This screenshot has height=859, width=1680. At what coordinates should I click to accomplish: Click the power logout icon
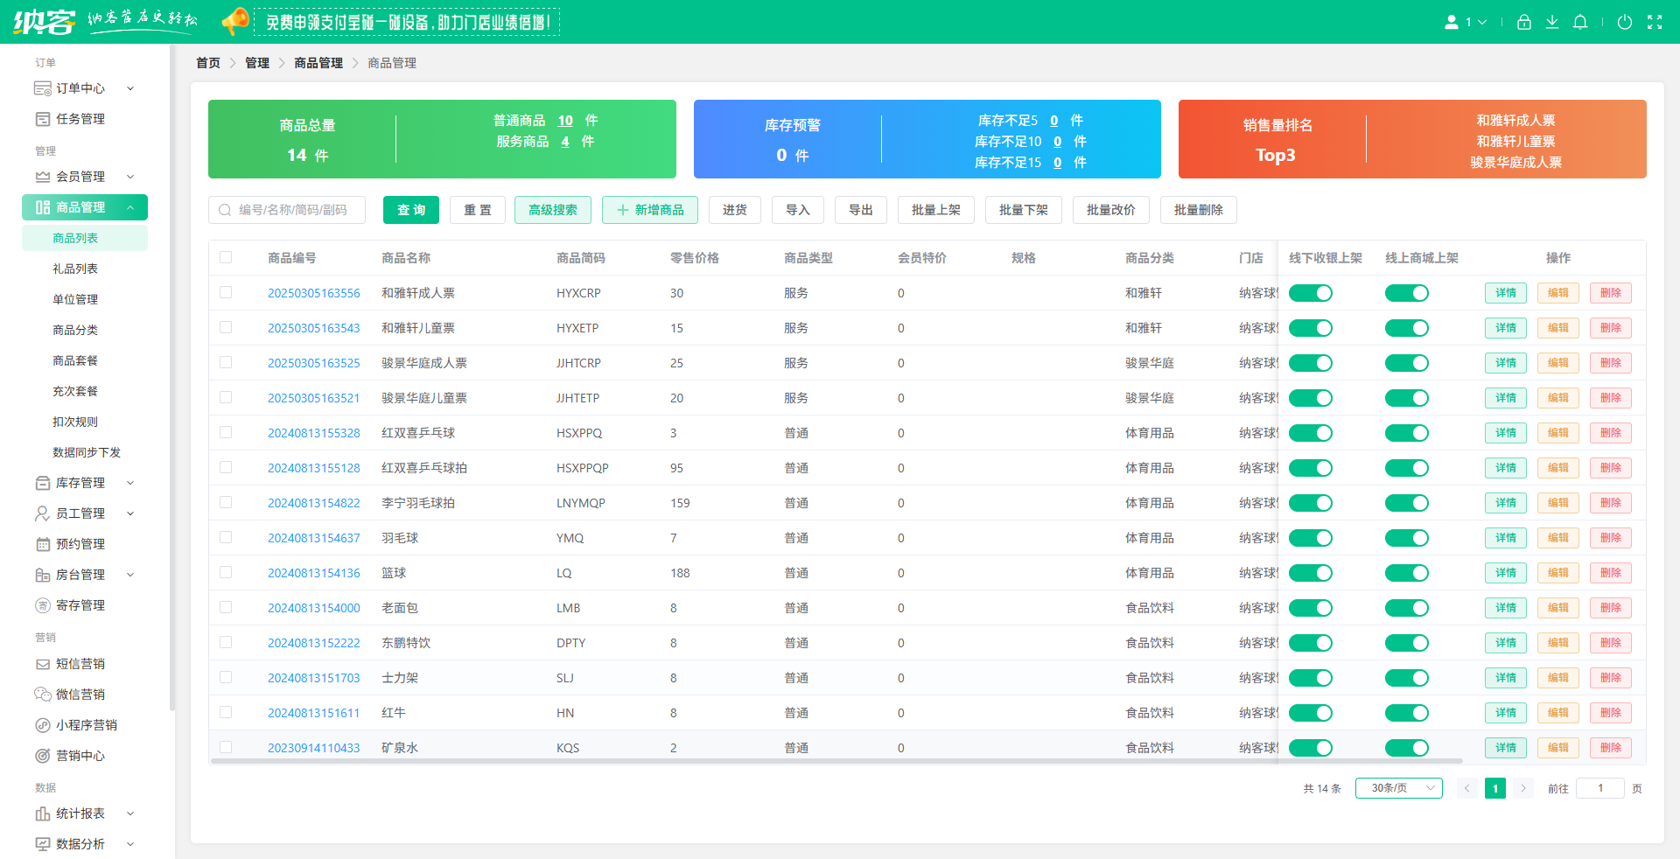1624,23
